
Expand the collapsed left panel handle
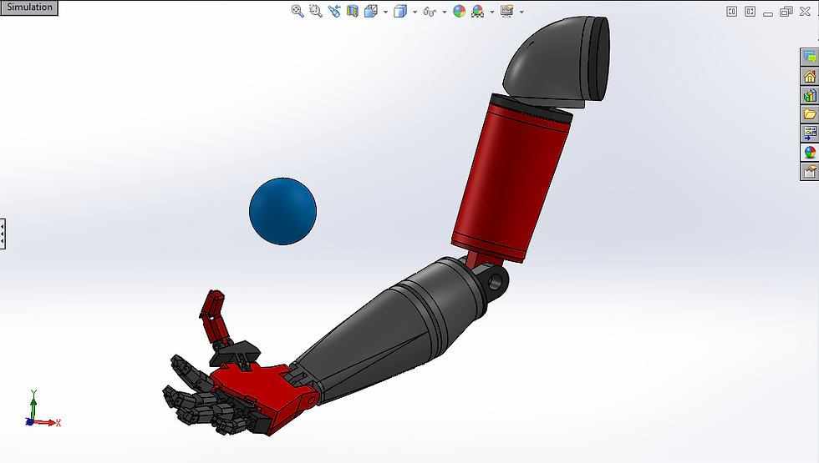(3, 234)
